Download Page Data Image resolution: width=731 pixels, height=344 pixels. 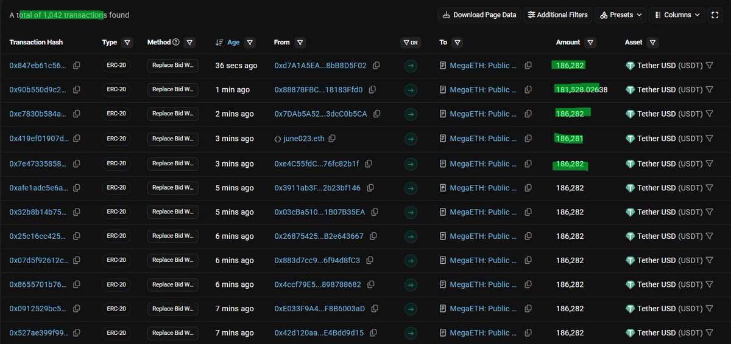click(479, 15)
